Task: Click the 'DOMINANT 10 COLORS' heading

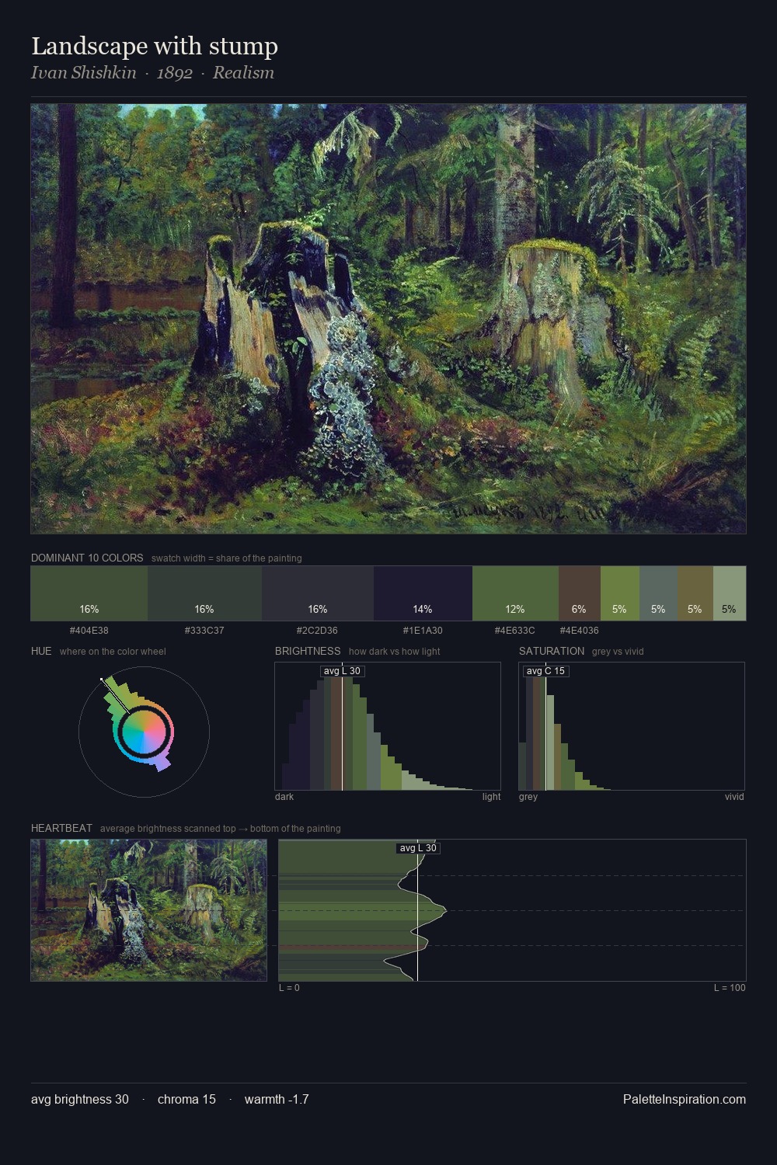Action: tap(87, 558)
